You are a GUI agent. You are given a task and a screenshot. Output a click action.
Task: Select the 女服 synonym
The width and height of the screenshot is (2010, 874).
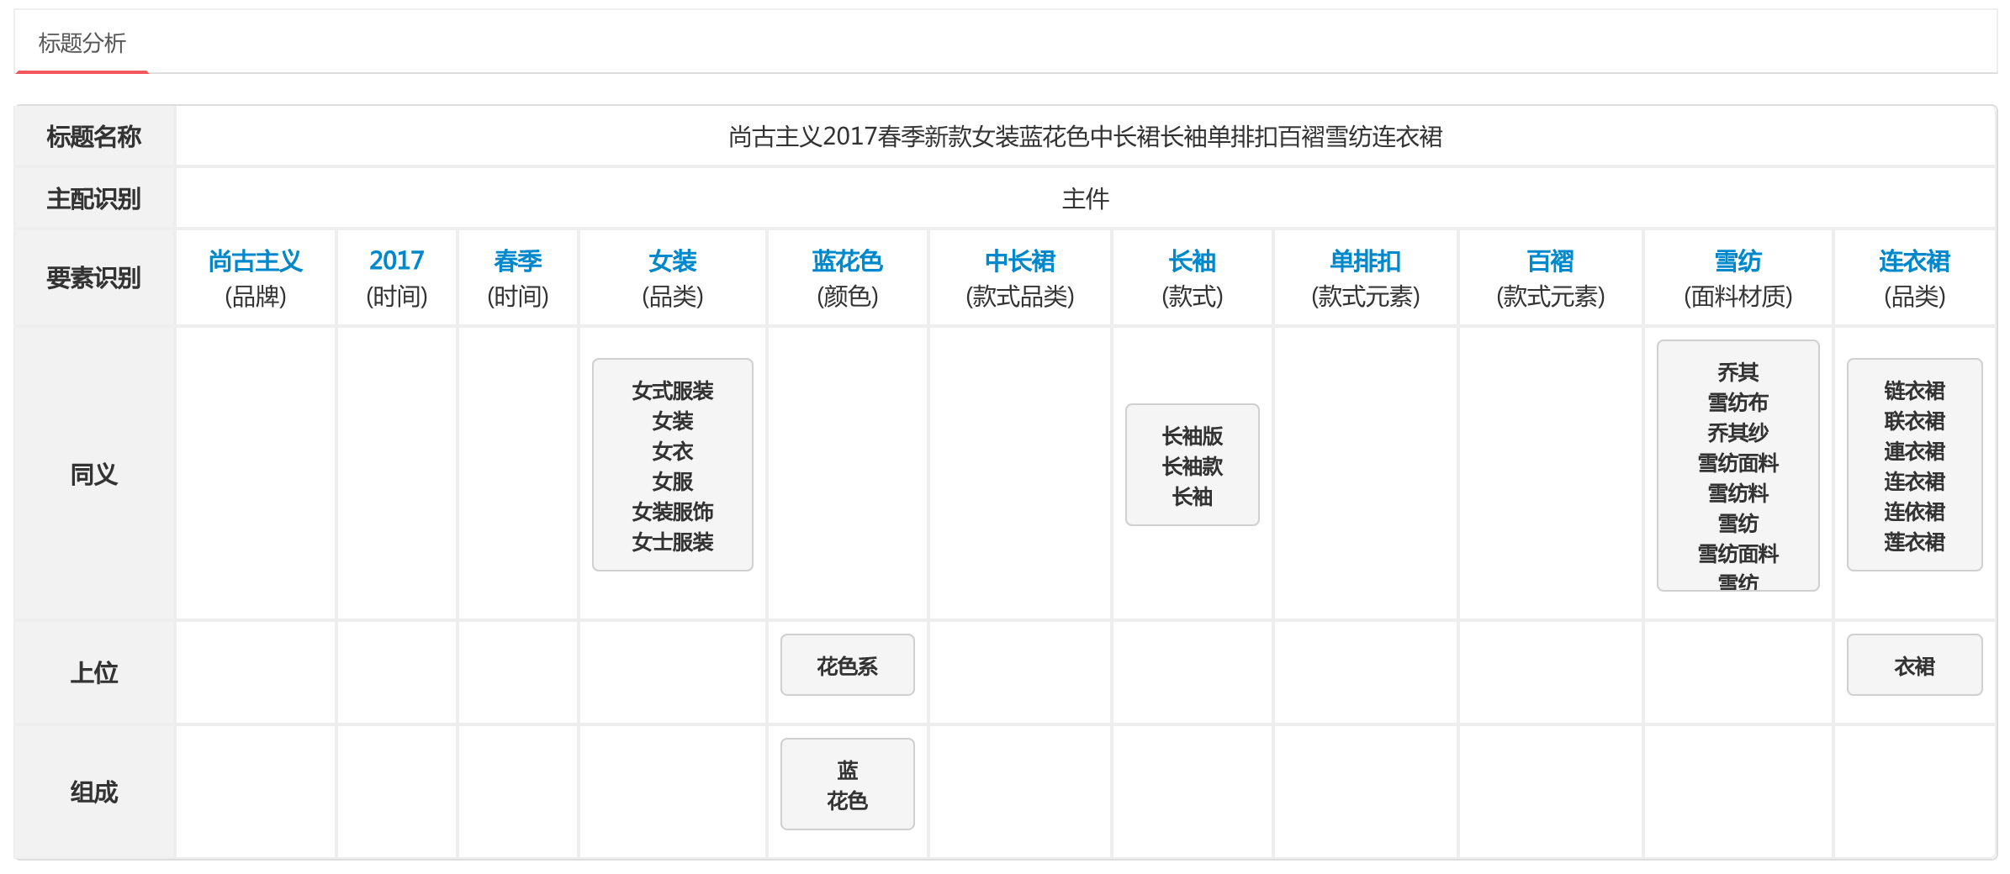tap(673, 482)
